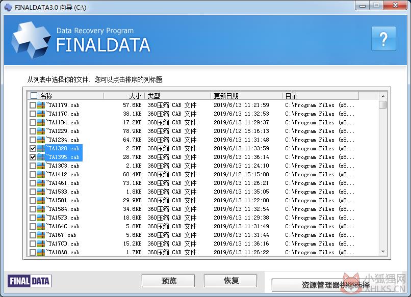Sort the list by 类型 column header
Viewport: 411px width, 297px height.
pyautogui.click(x=177, y=96)
